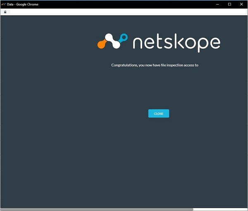Viewport: 248px width, 211px height.
Task: Click the blue CLOSE button
Action: (x=158, y=113)
